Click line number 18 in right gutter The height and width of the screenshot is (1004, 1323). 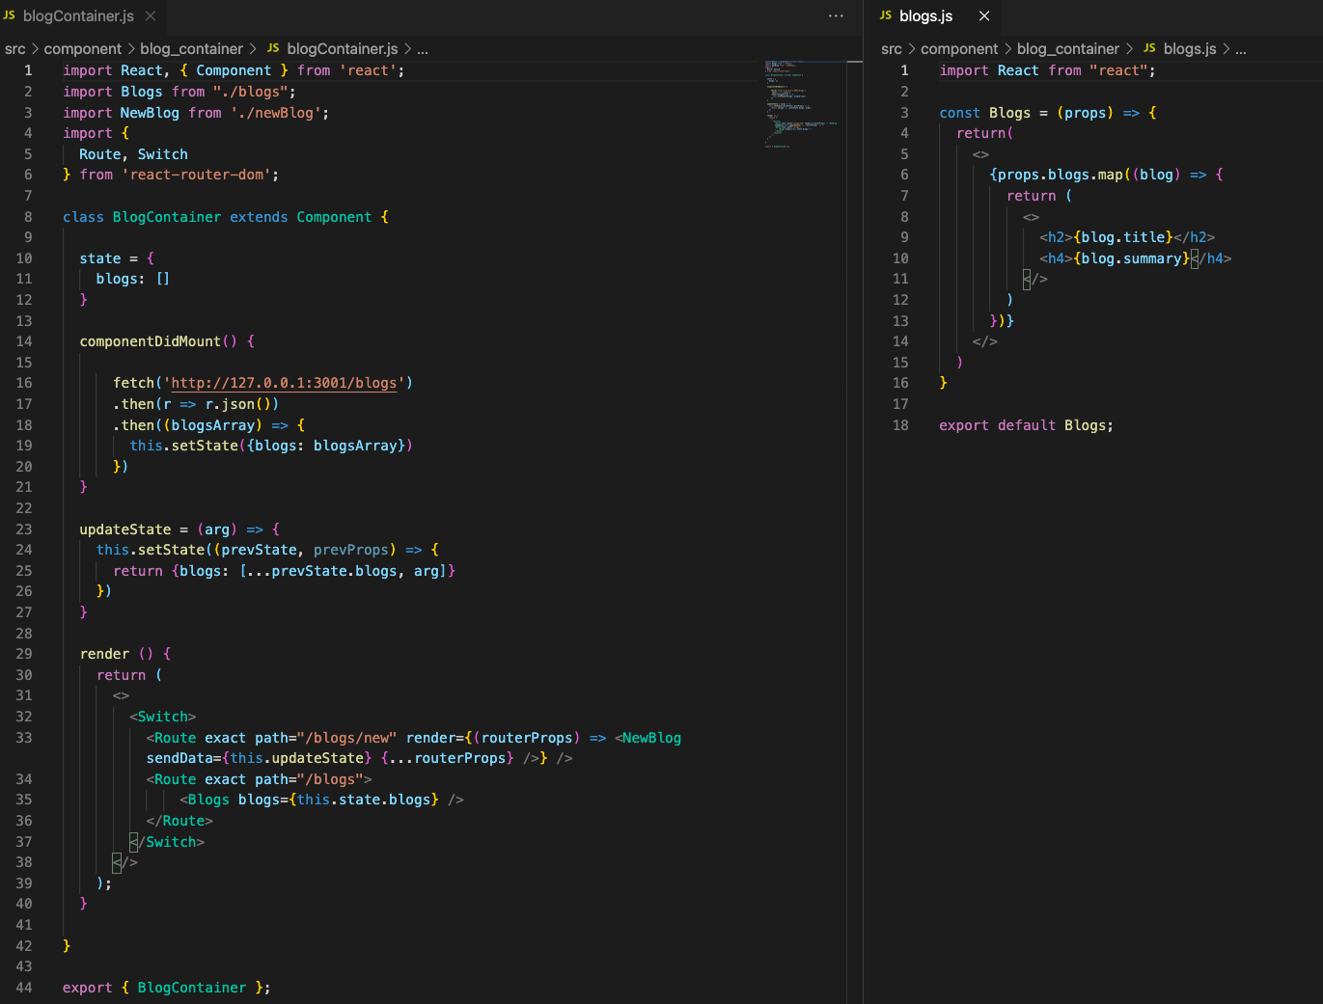900,425
